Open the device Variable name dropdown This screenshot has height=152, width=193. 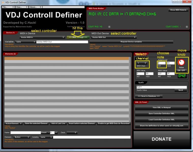(25, 42)
